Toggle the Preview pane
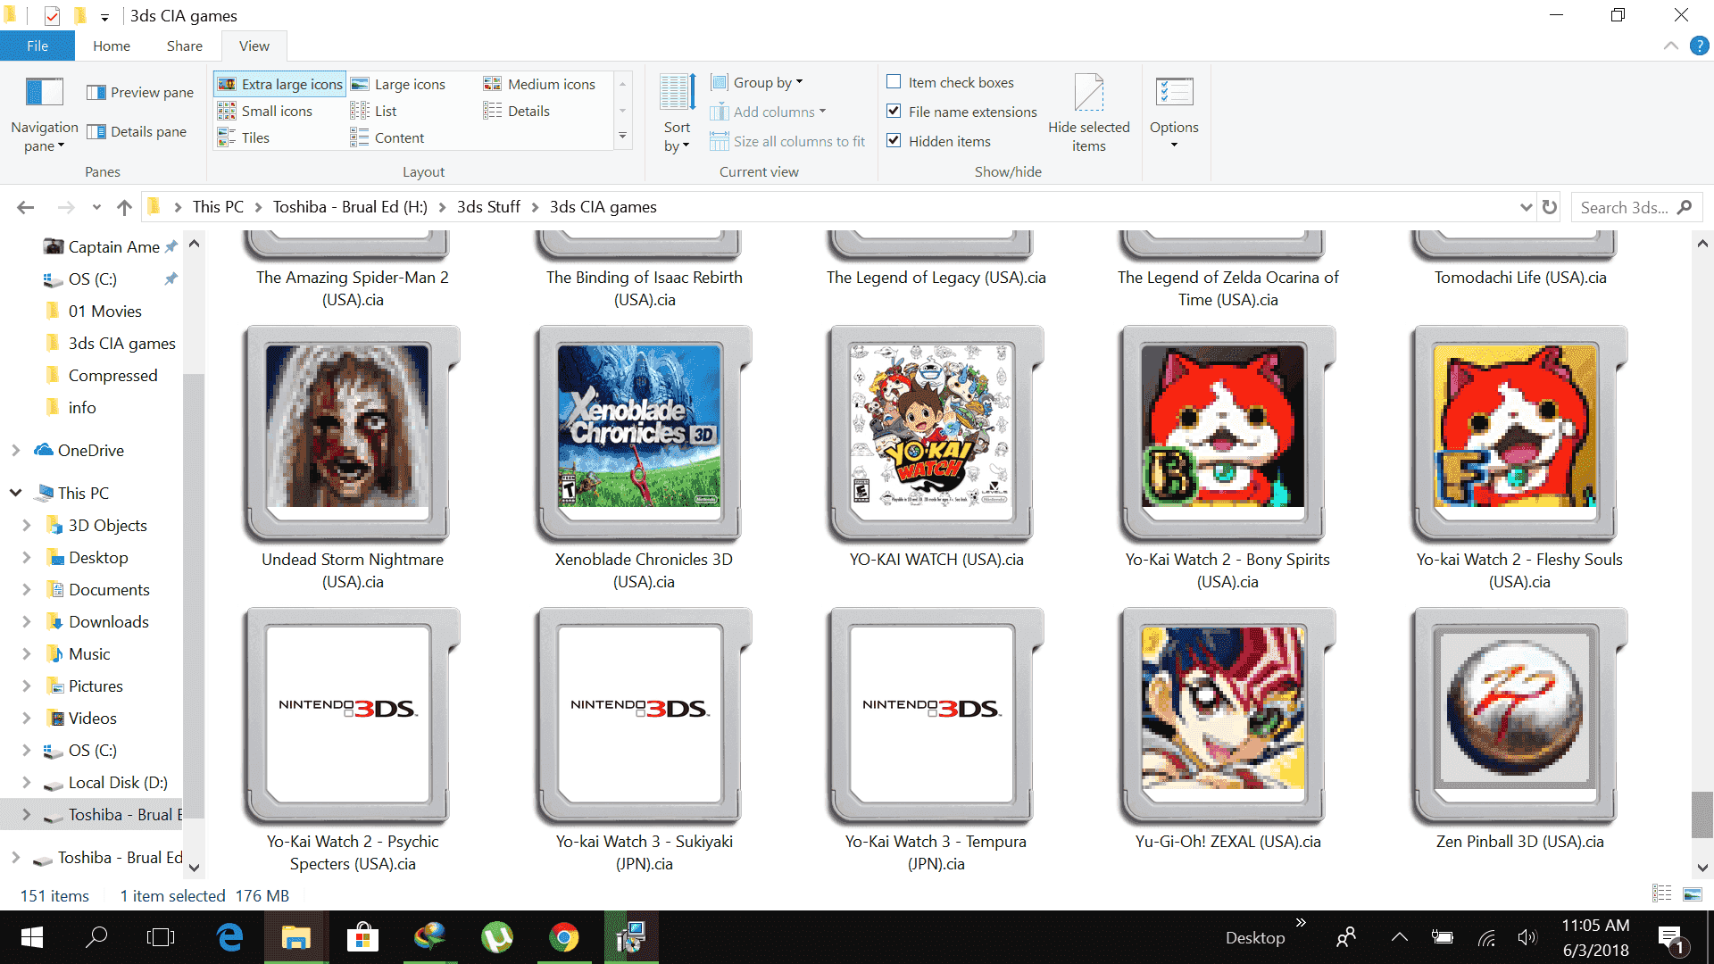The height and width of the screenshot is (964, 1714). [140, 92]
